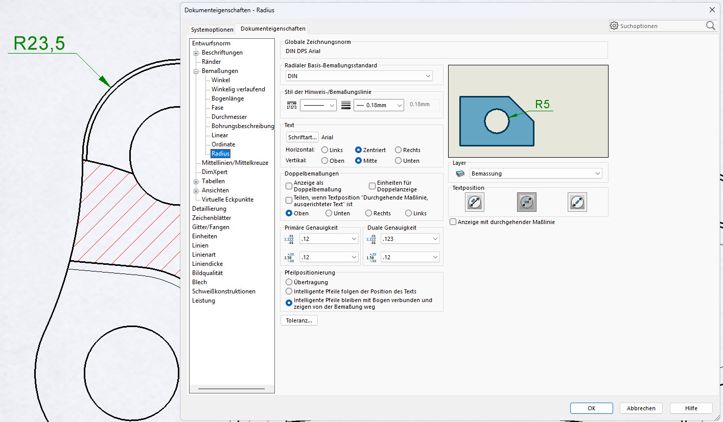Open the upper Primäre Genauigkeit .12 dropdown
The image size is (723, 422).
point(329,239)
